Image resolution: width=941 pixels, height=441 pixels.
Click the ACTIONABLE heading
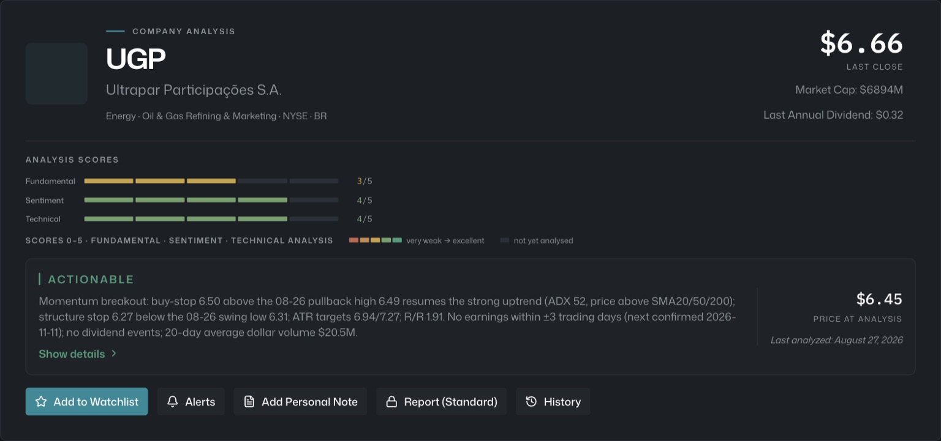[91, 280]
